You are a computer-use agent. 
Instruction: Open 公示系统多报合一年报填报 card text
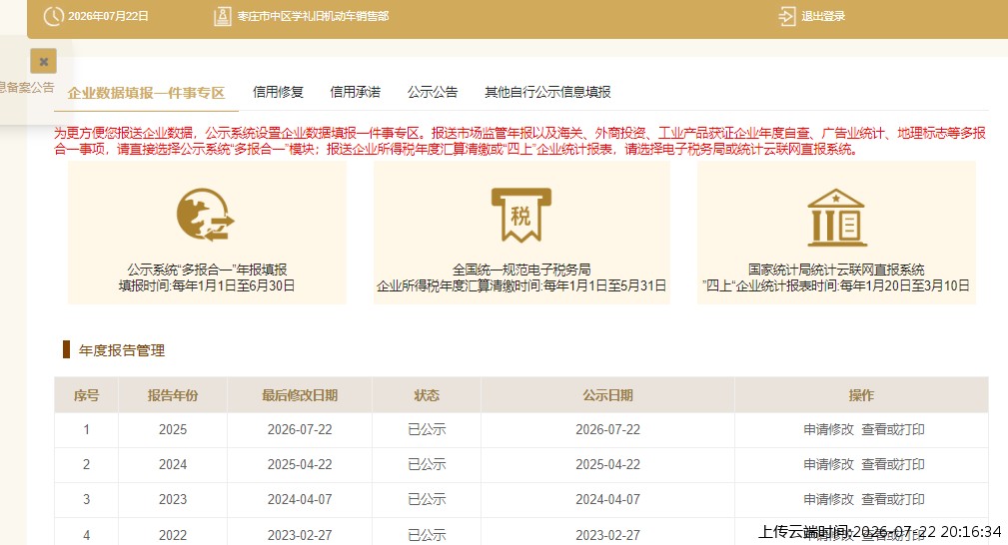click(207, 270)
